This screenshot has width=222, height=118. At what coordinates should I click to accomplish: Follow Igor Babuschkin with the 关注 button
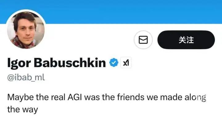point(186,40)
